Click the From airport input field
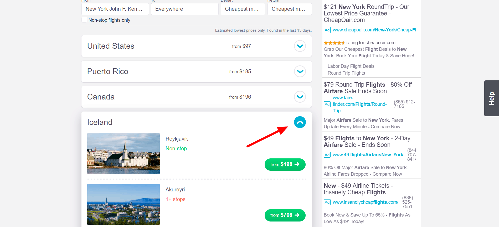The height and width of the screenshot is (227, 499). coord(115,9)
